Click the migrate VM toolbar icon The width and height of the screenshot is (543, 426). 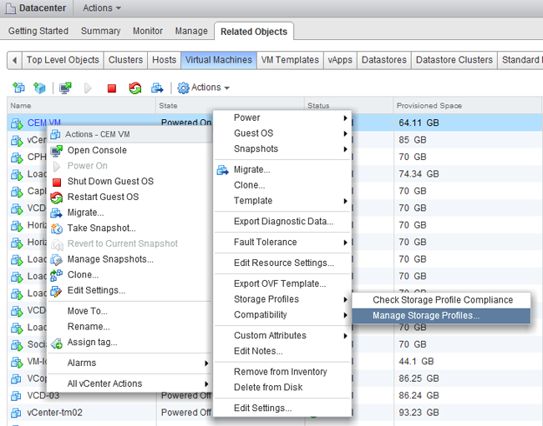pos(157,88)
